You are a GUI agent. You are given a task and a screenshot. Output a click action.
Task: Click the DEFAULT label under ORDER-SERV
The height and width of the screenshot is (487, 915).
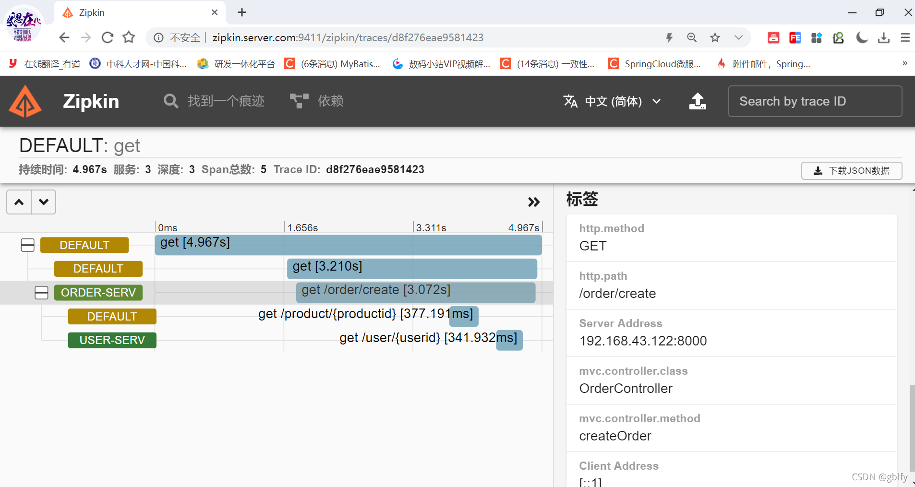112,317
